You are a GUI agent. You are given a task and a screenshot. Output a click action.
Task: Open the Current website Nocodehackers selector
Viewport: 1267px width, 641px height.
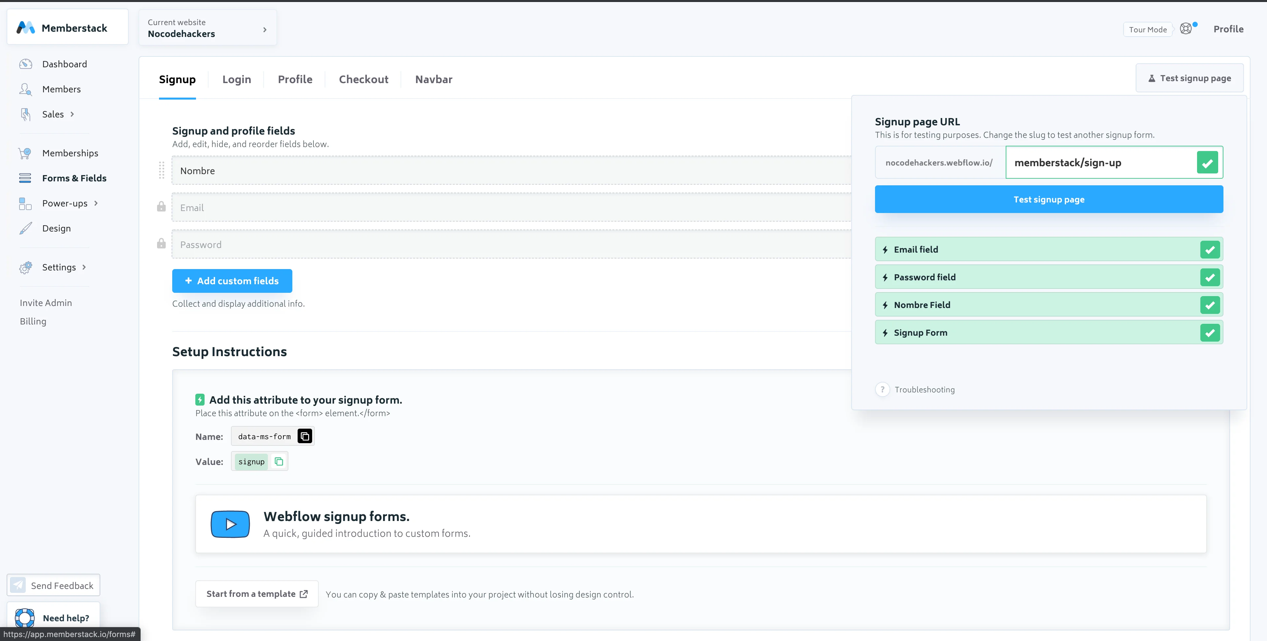pyautogui.click(x=208, y=28)
